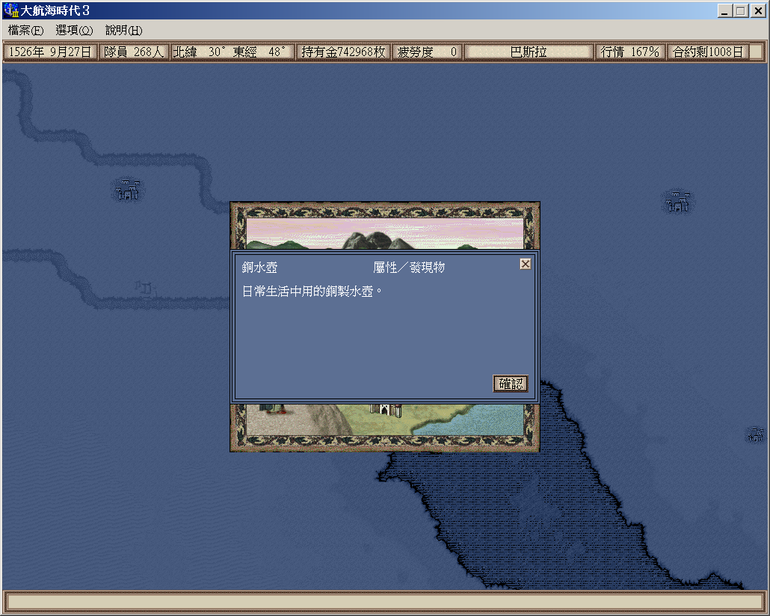This screenshot has height=616, width=770.
Task: Select the town icon on the upper-right map
Action: click(678, 201)
